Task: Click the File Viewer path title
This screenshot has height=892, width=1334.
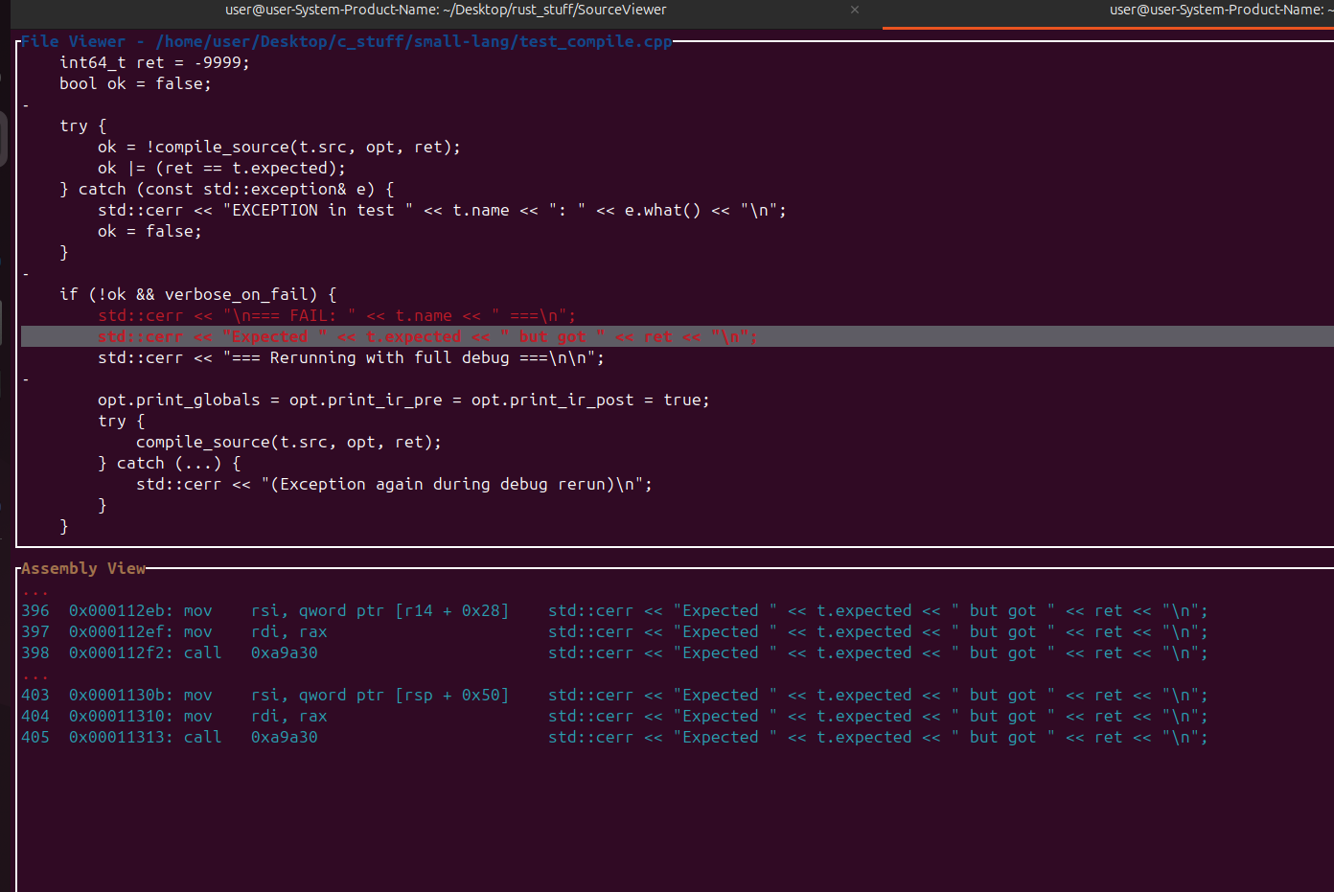Action: point(346,42)
